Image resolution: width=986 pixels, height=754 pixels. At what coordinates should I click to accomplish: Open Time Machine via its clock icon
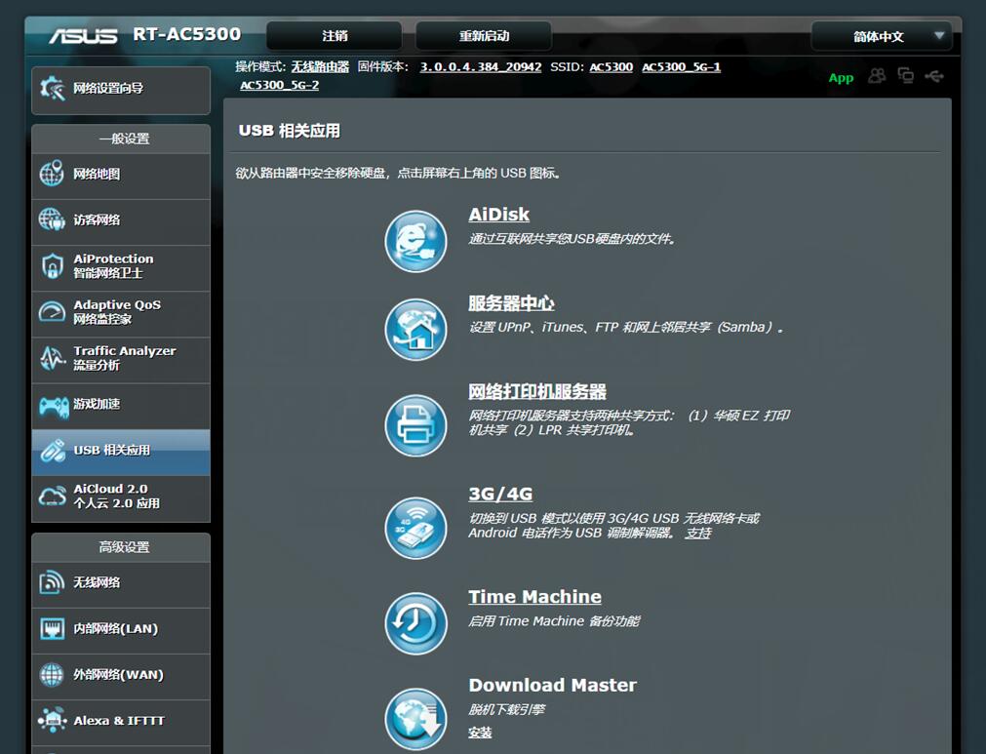(415, 621)
